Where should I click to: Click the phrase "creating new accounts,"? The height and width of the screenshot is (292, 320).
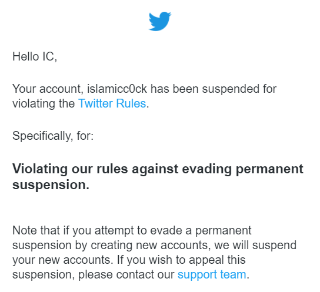[x=151, y=246]
